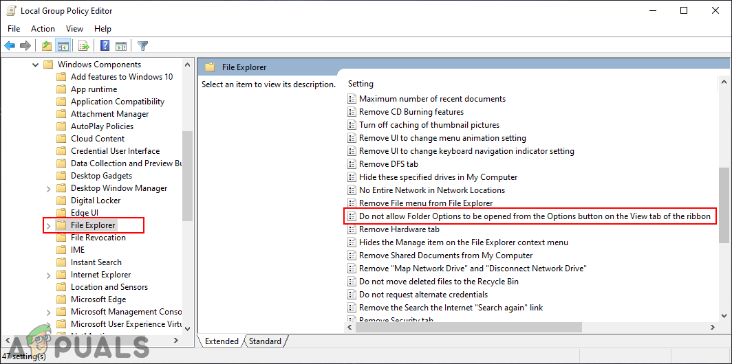Click policy icon beside Maximum number of recent documents

352,99
